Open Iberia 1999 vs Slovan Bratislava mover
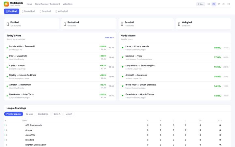Viewport: 235px width, 147px height. (x=175, y=86)
